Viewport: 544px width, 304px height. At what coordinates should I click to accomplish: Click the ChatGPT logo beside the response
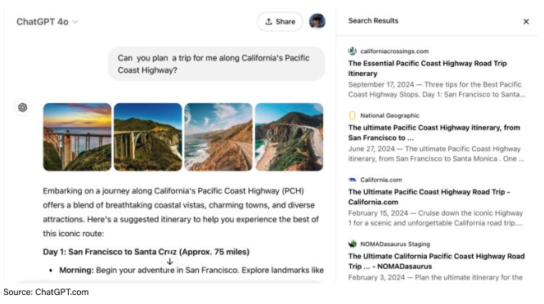coord(23,107)
